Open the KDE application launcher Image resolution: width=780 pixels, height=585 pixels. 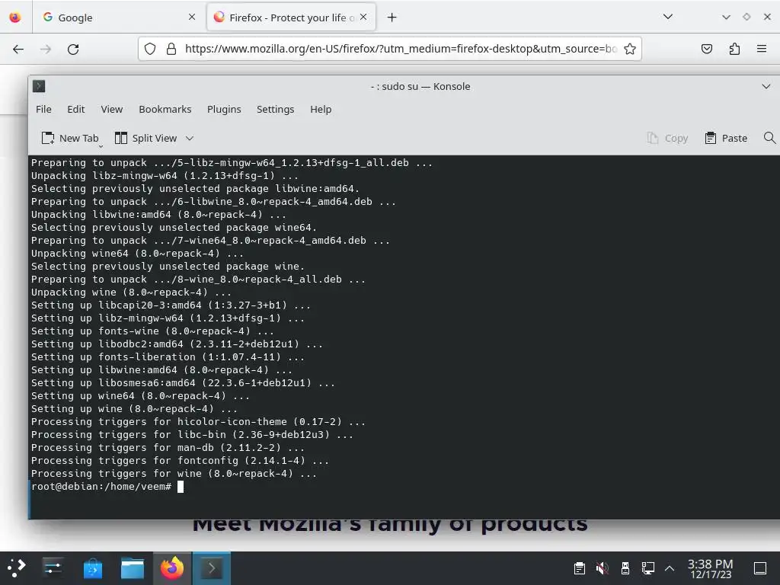17,568
